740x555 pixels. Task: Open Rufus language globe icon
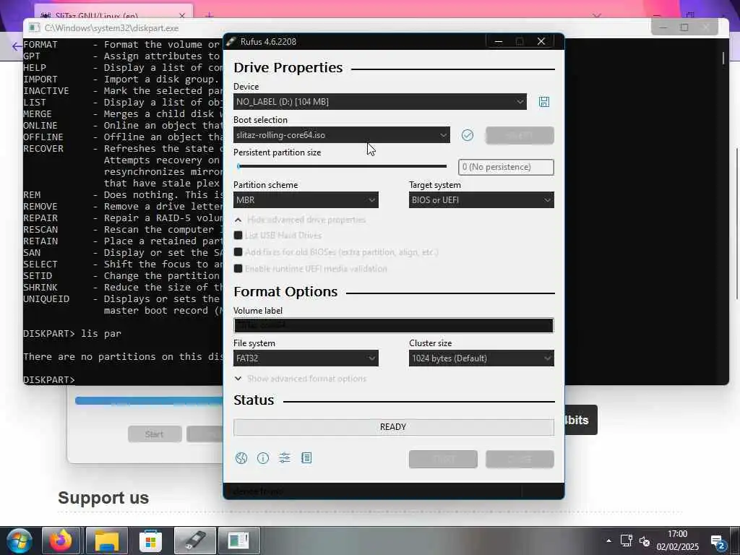(x=241, y=457)
